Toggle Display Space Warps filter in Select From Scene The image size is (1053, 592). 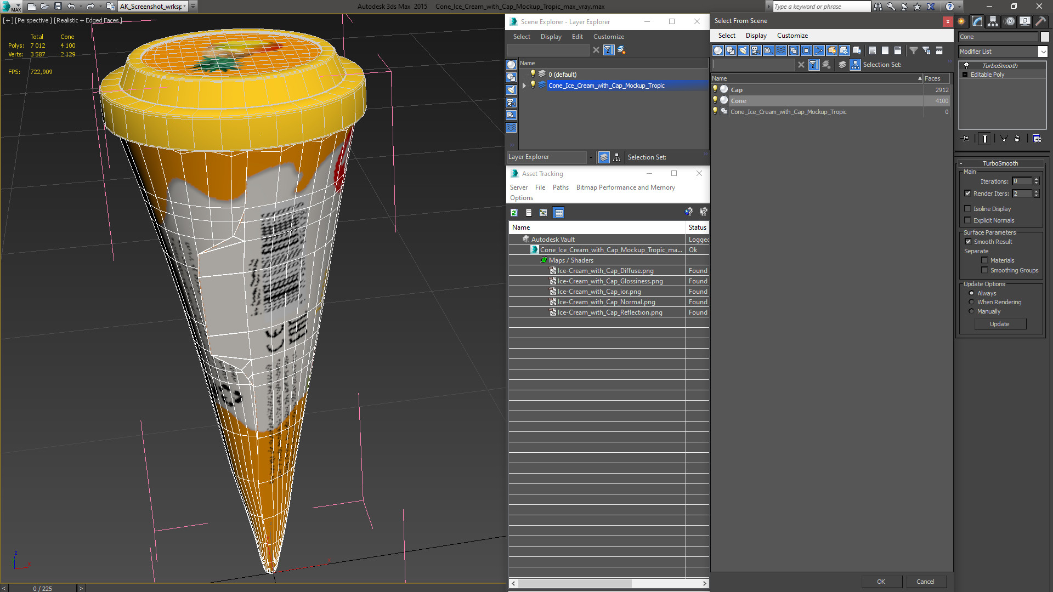tap(781, 50)
